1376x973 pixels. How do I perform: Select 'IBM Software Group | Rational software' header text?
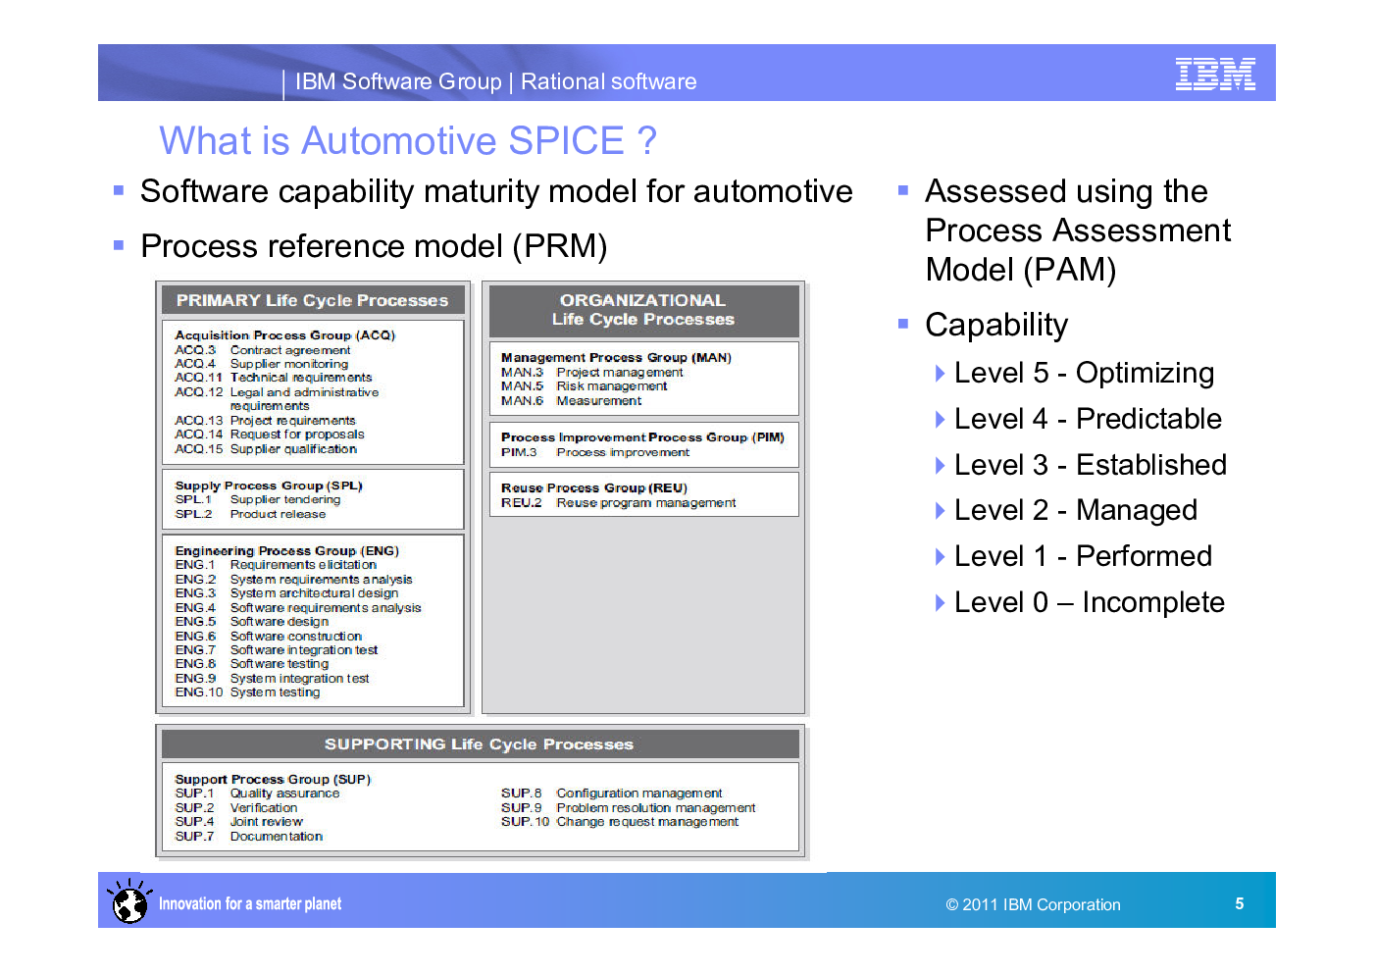(495, 81)
